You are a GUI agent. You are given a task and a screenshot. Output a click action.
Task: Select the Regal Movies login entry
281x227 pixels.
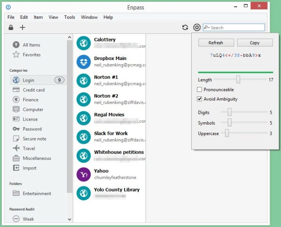click(x=110, y=118)
